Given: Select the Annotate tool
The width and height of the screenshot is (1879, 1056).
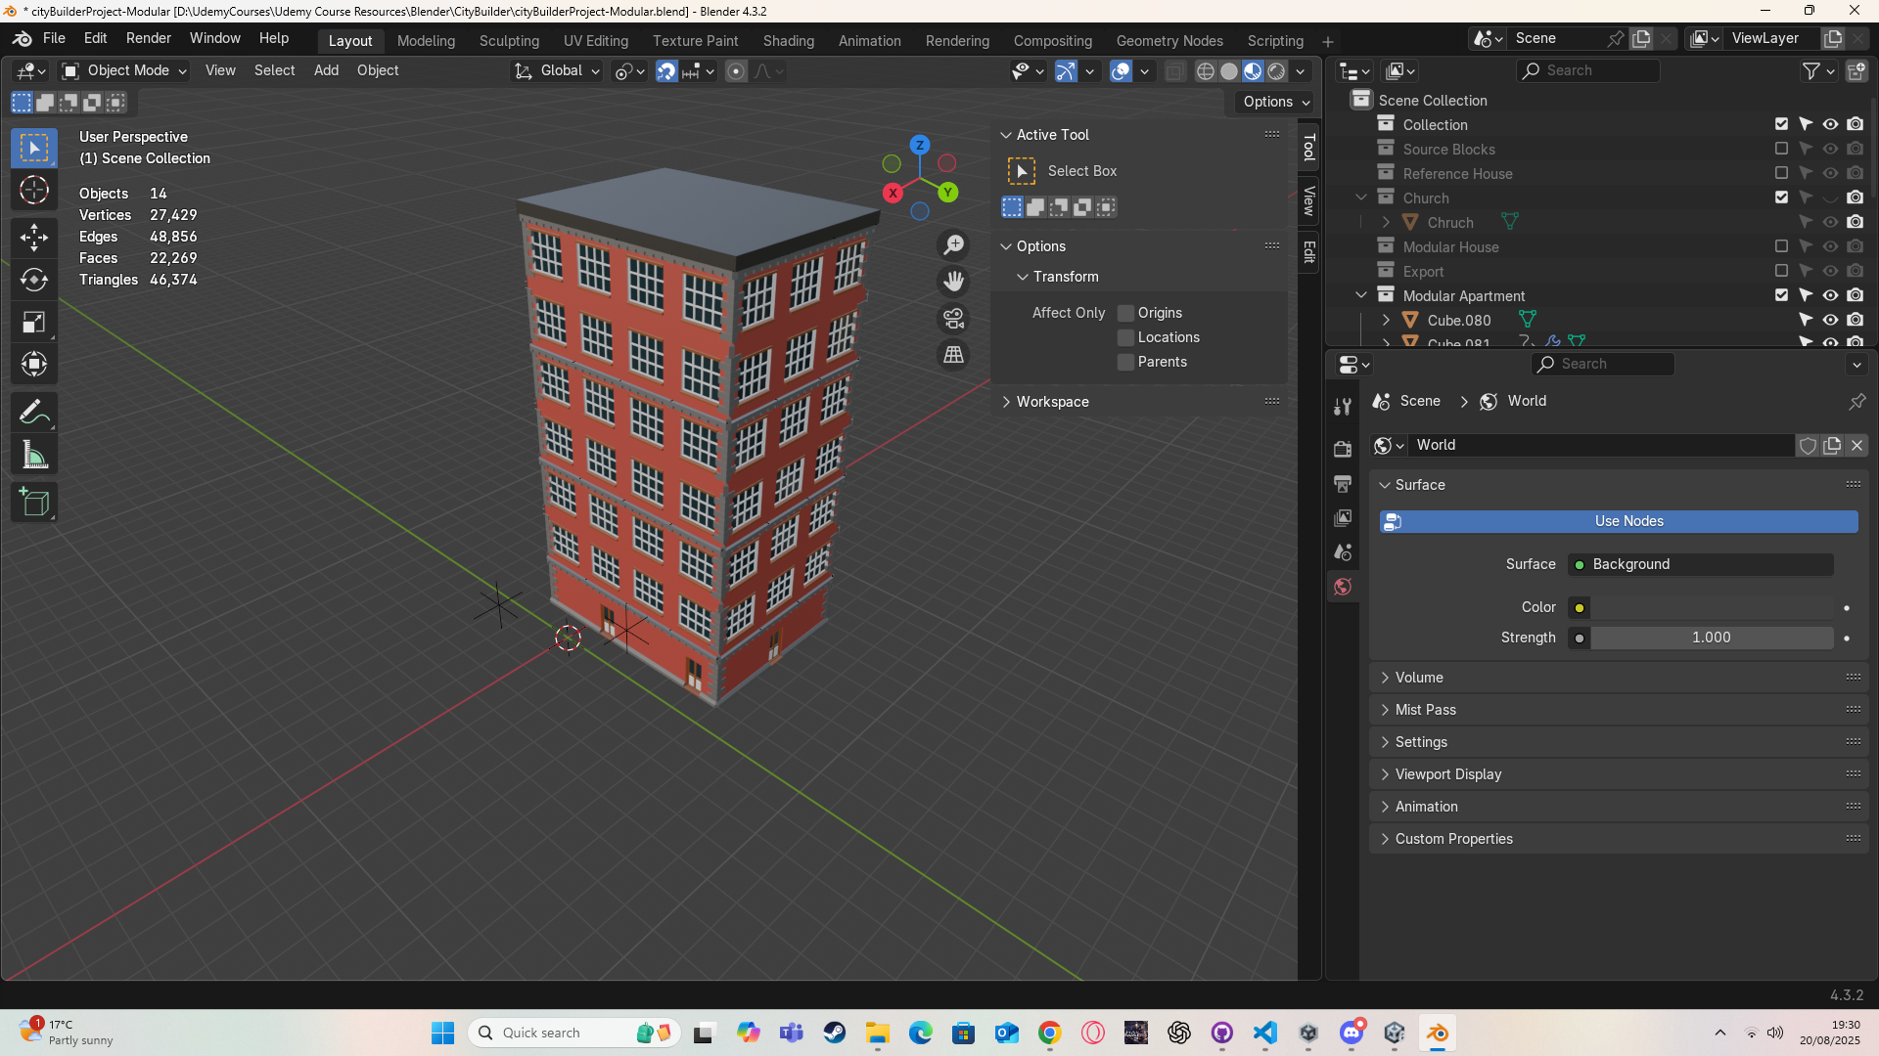Looking at the screenshot, I should point(34,413).
